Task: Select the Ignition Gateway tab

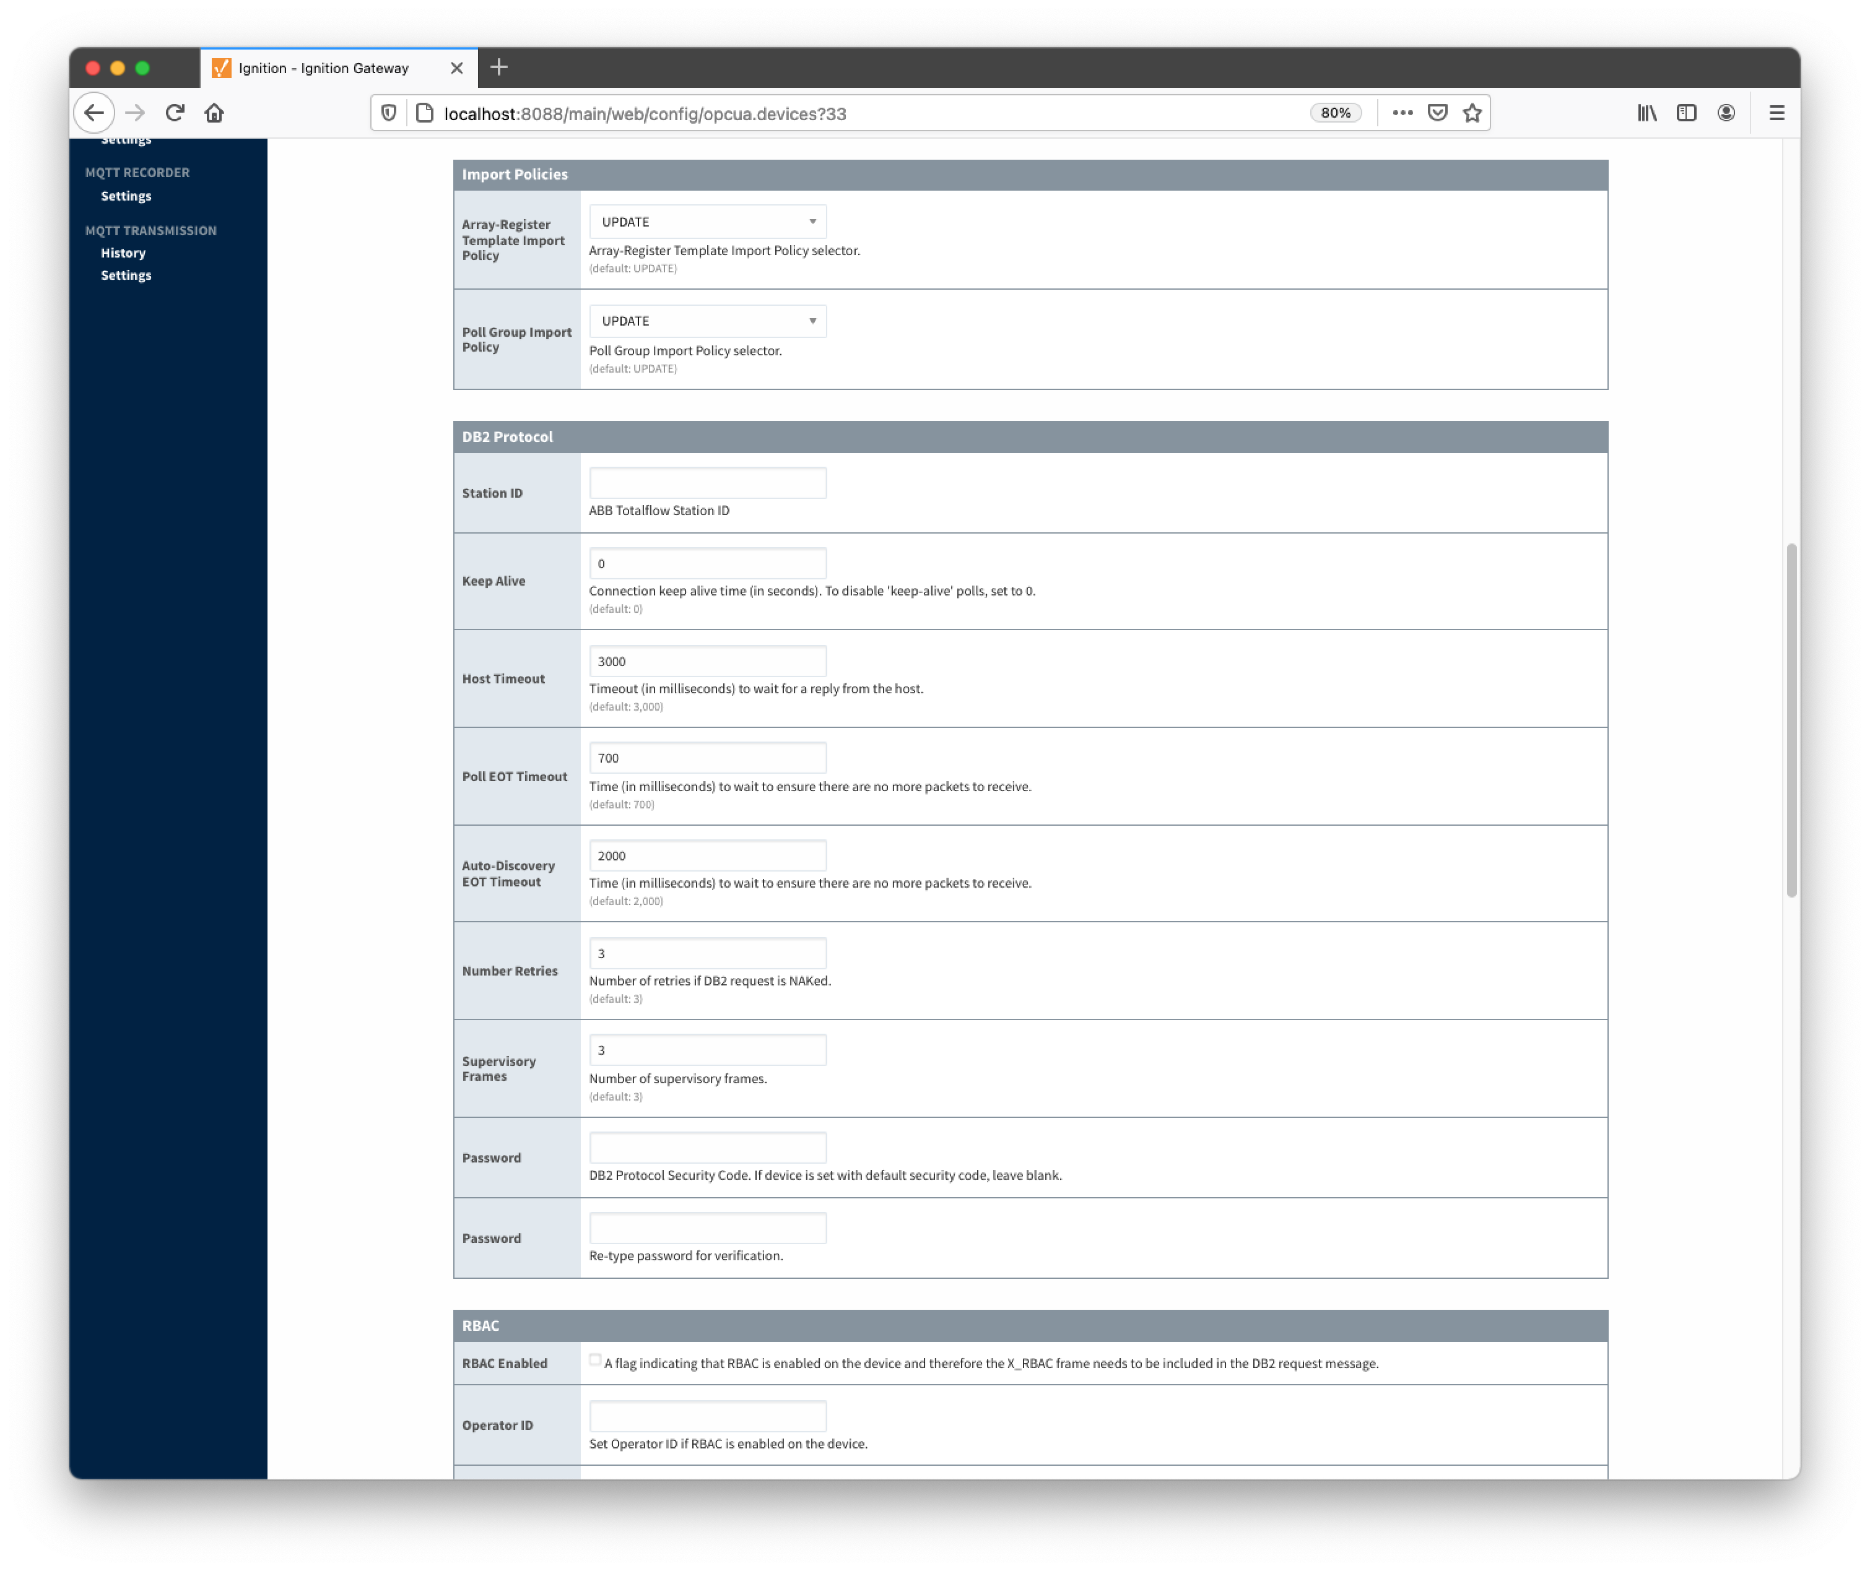Action: point(339,69)
